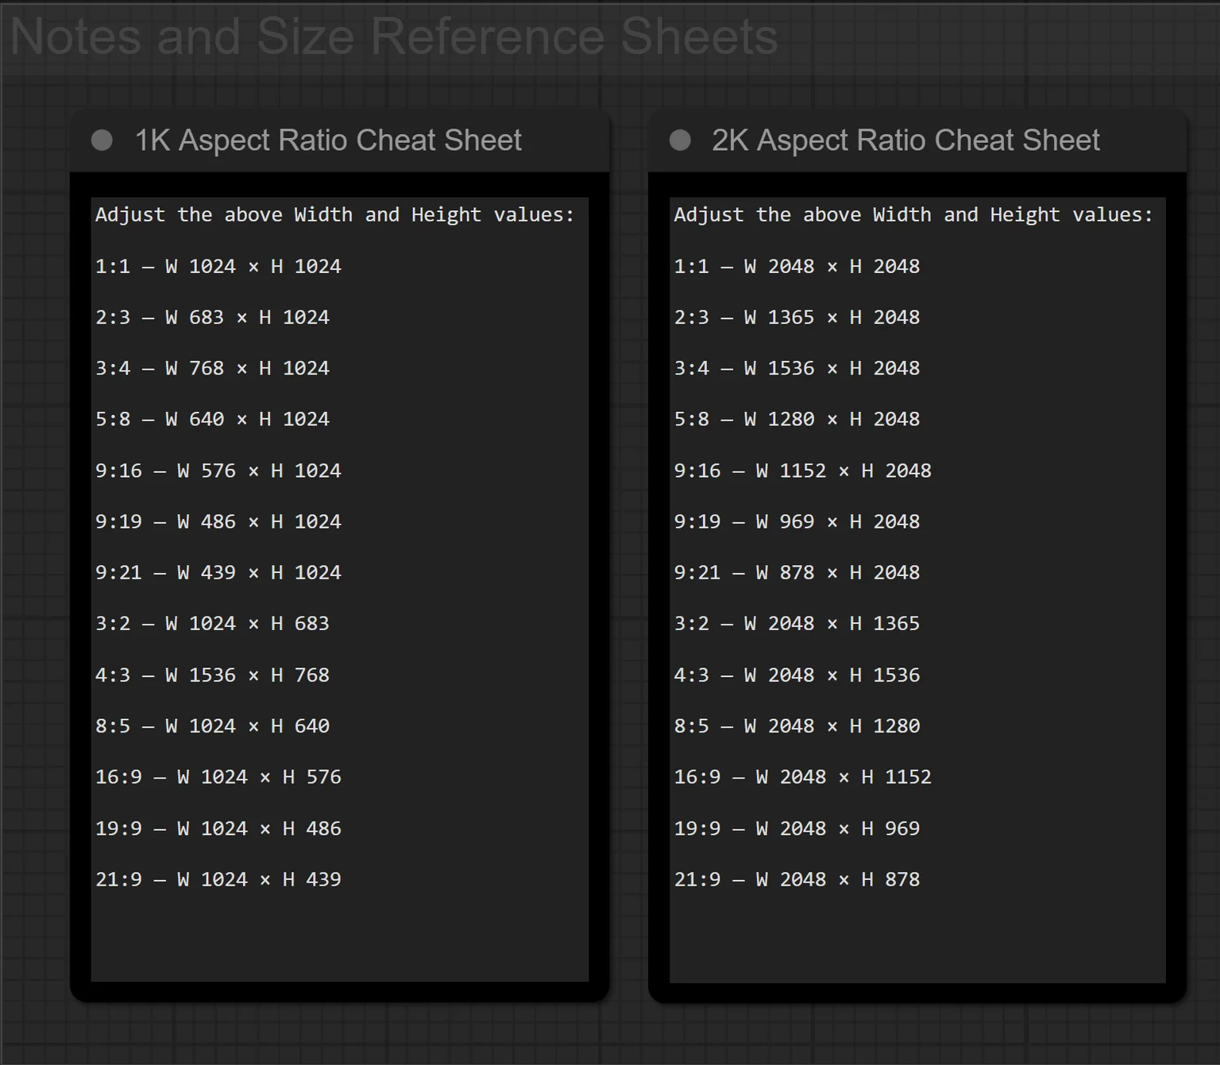Click the 2K sheet's 'Adjust the above Width' line
The image size is (1220, 1065).
click(913, 215)
